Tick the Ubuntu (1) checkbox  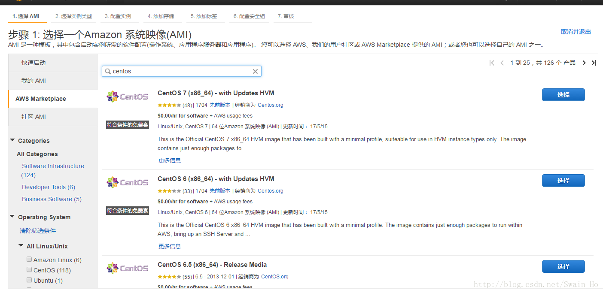(x=29, y=280)
